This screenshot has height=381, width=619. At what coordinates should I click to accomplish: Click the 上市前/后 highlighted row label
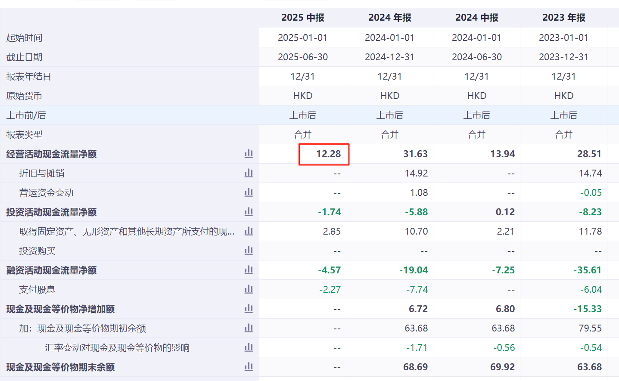click(26, 115)
